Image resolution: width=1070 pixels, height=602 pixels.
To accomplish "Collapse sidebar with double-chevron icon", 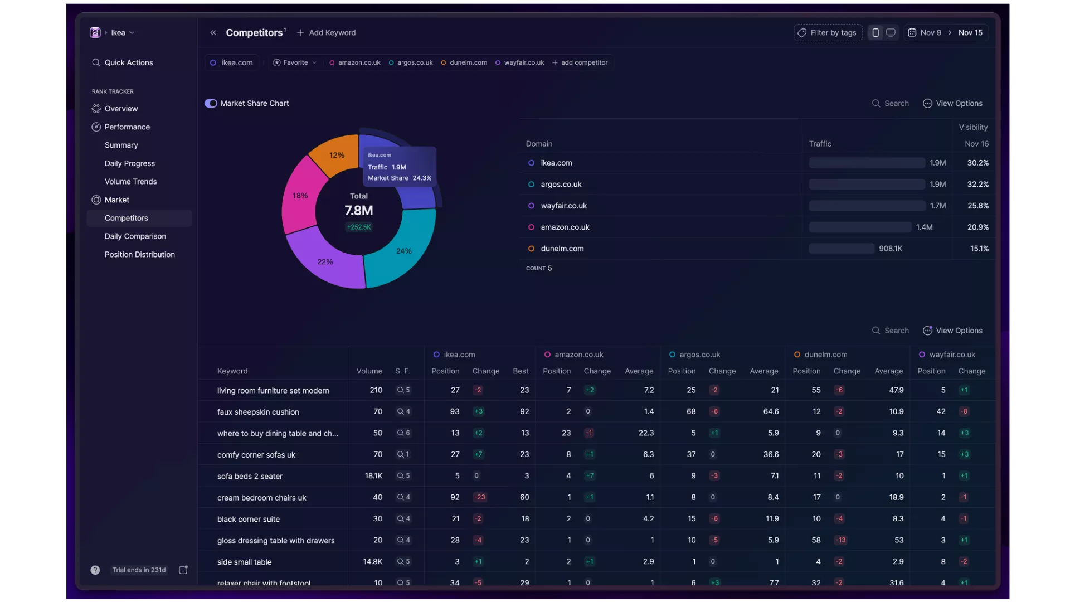I will click(213, 33).
